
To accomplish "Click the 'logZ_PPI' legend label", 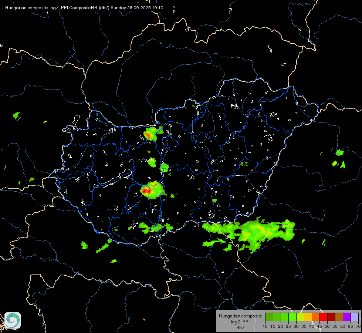I will (x=240, y=322).
